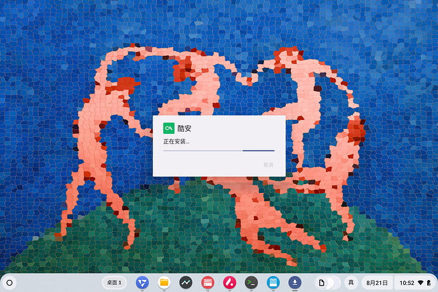Open the blue download installer app
Viewport: 438px width, 292px height.
click(x=295, y=282)
